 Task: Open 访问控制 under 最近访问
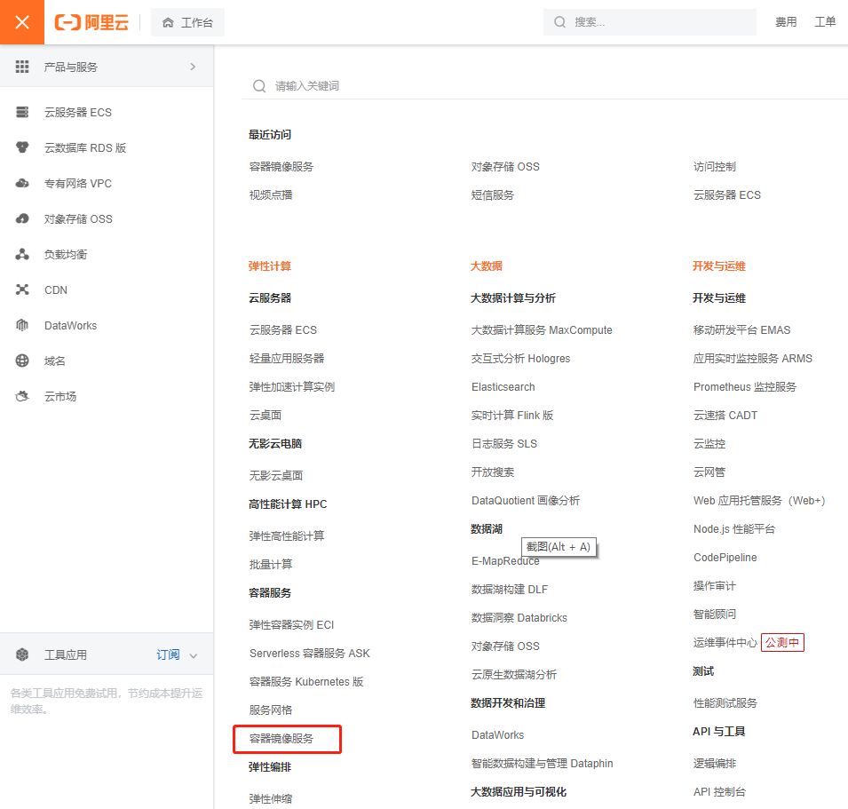click(x=715, y=167)
